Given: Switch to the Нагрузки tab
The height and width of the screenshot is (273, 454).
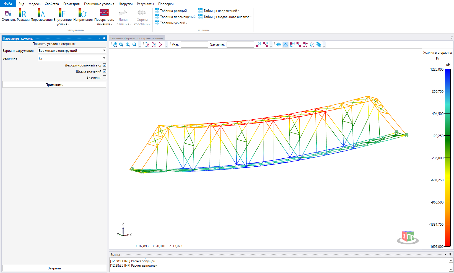Looking at the screenshot, I should 126,4.
